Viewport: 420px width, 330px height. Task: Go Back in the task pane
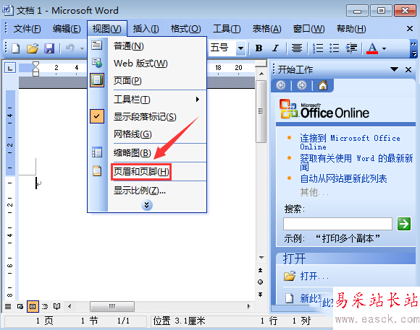(281, 85)
